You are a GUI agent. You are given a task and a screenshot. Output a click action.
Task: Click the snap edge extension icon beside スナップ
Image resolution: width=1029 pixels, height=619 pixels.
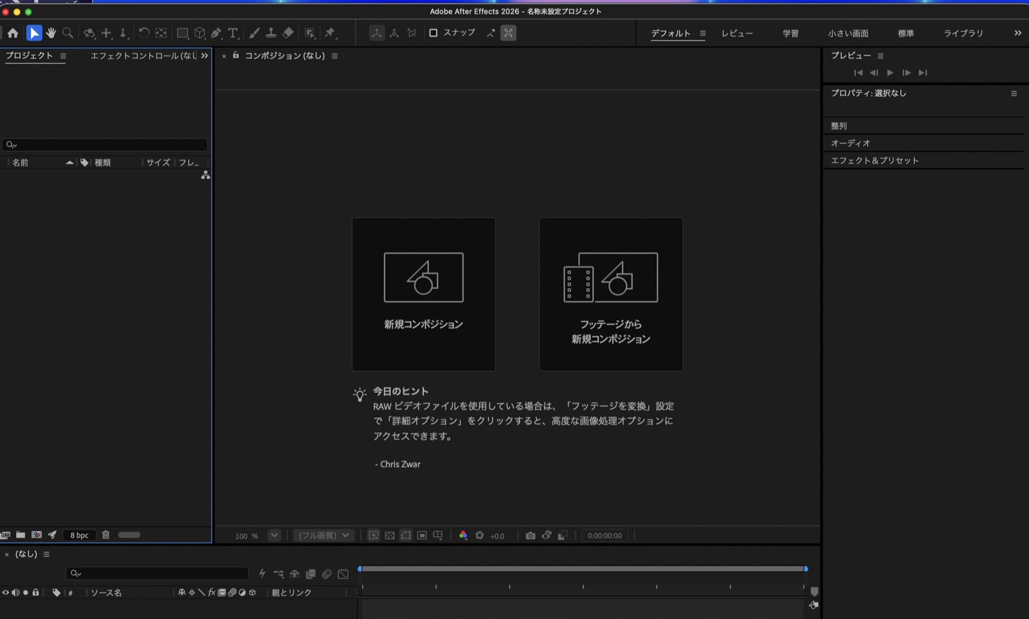point(491,33)
